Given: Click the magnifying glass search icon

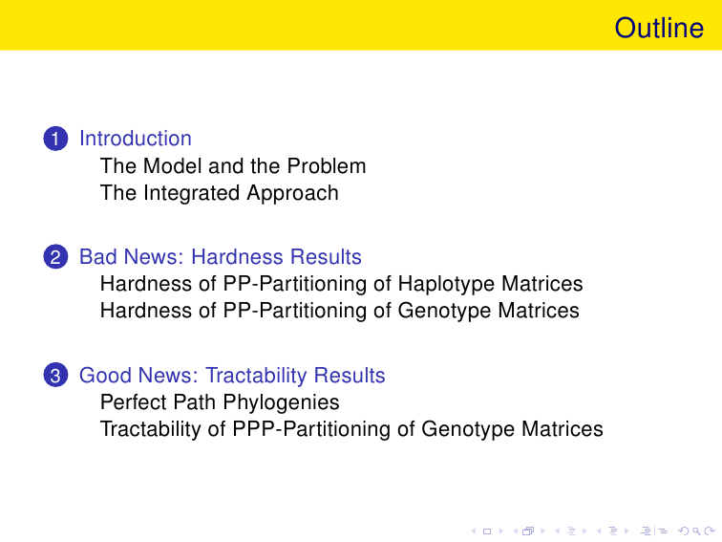Looking at the screenshot, I should (x=696, y=531).
